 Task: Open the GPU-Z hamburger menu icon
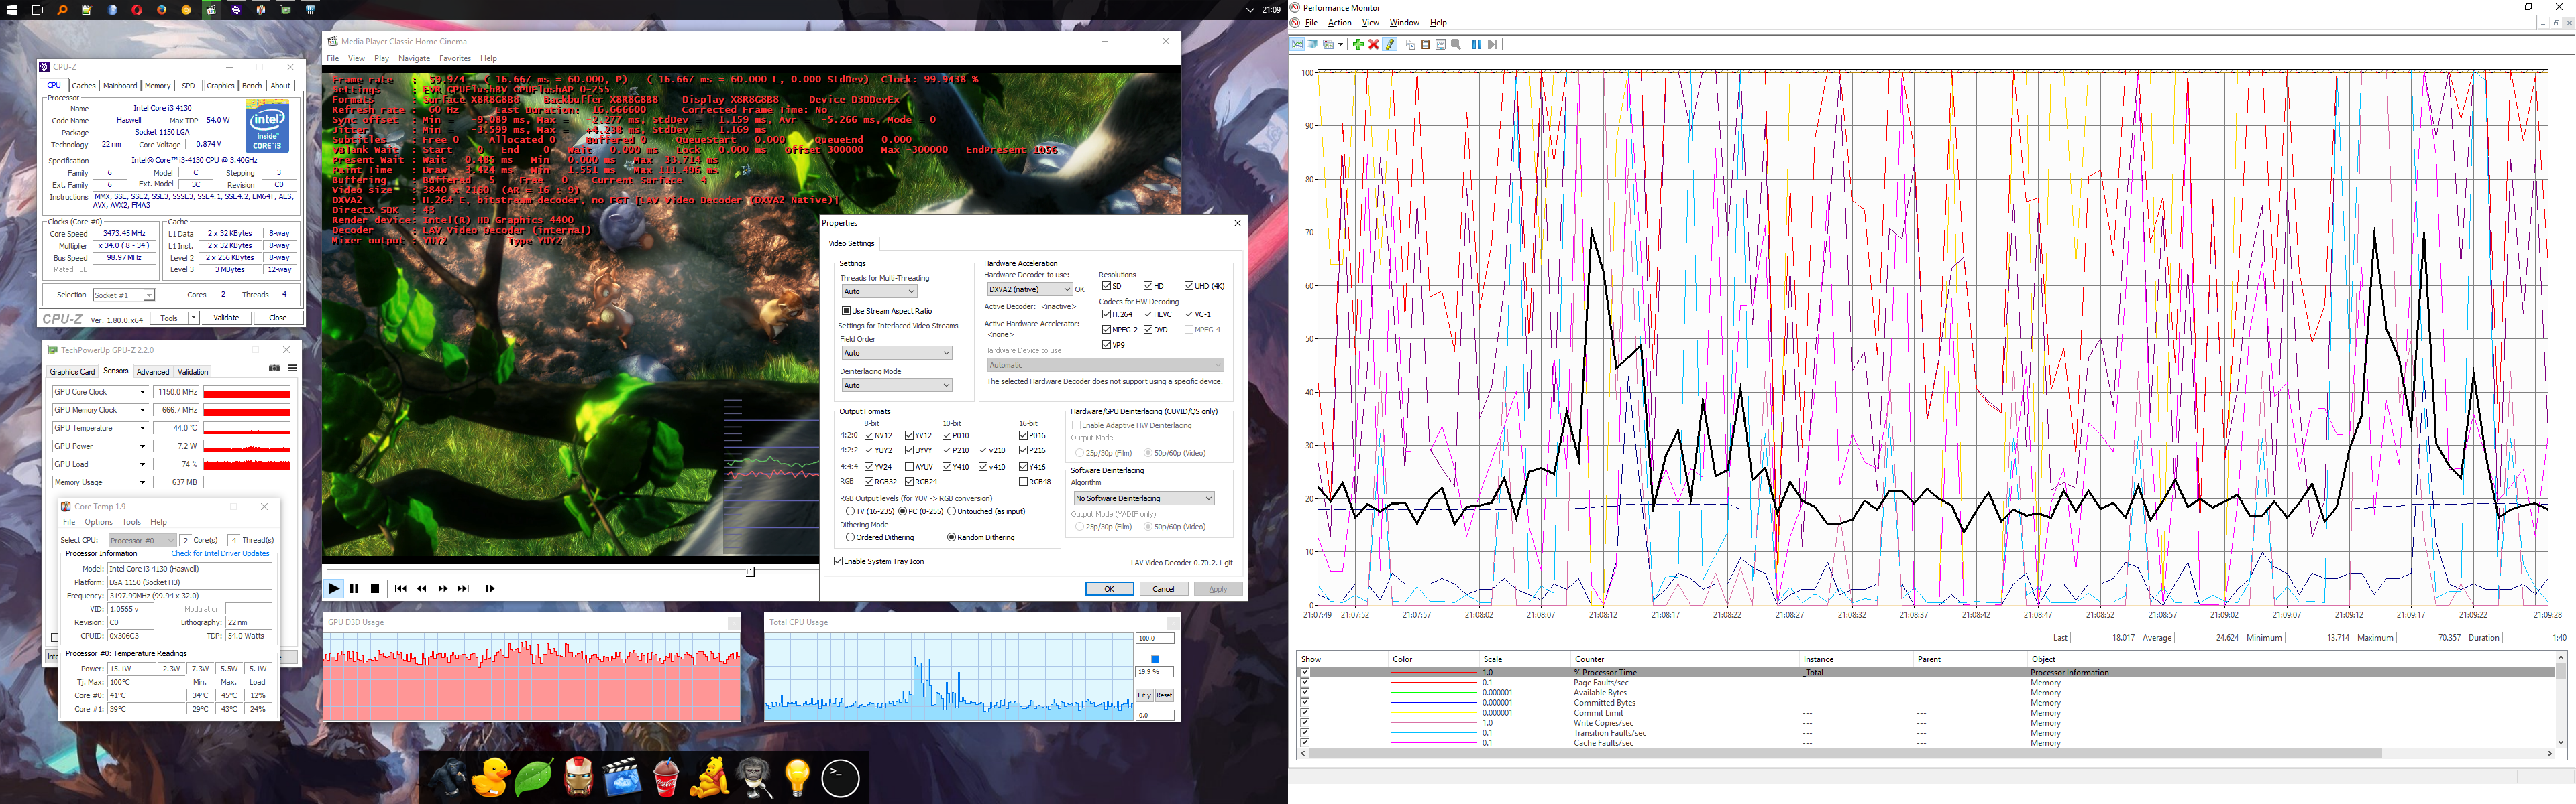tap(293, 368)
